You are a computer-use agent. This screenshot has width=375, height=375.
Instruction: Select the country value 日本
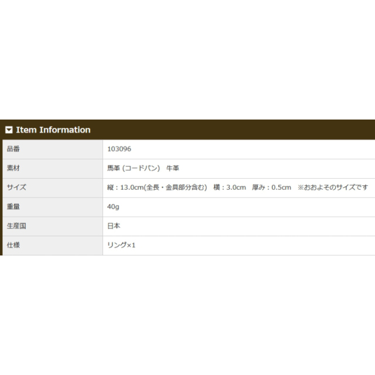coord(114,226)
